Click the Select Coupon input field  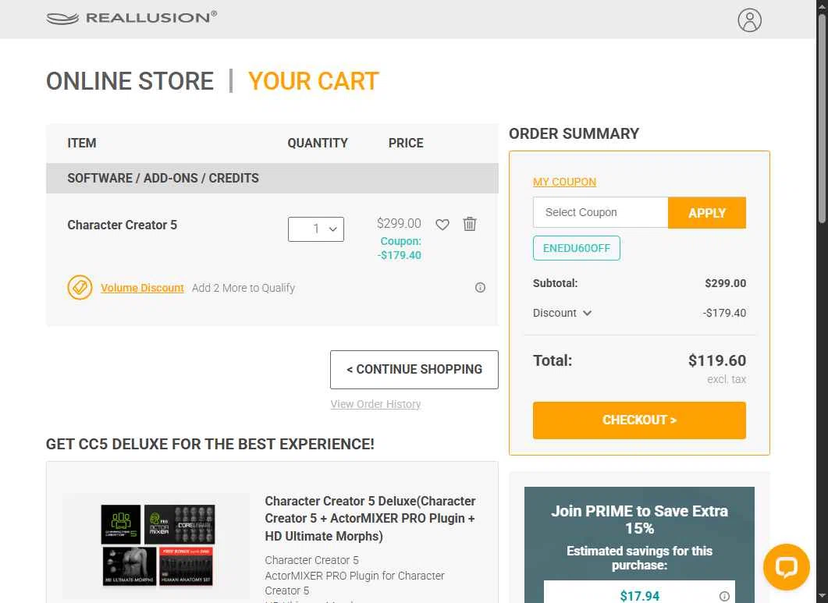600,212
